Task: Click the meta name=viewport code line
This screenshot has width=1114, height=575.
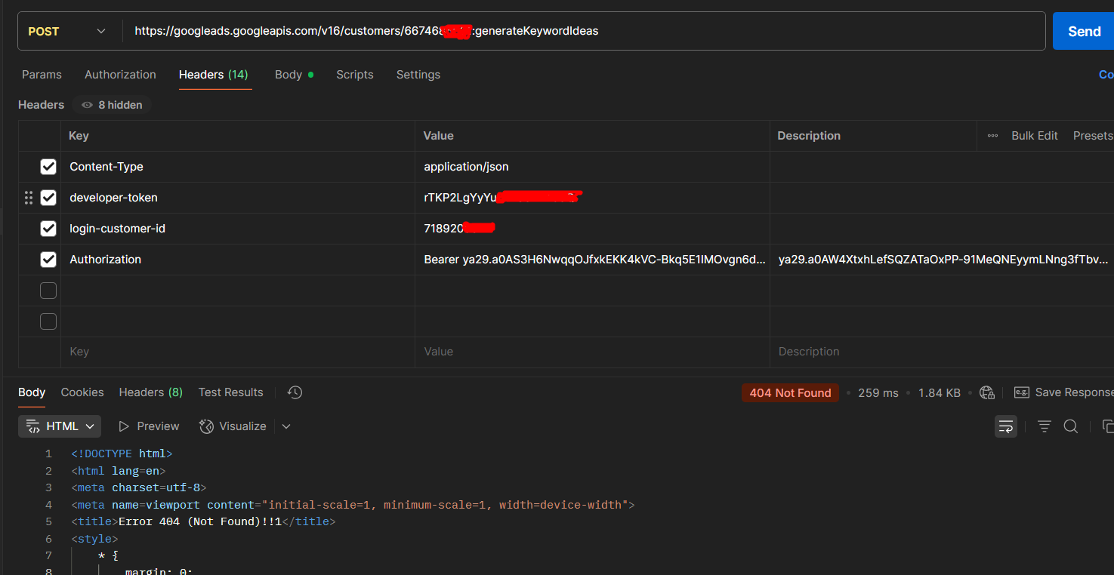Action: 353,505
